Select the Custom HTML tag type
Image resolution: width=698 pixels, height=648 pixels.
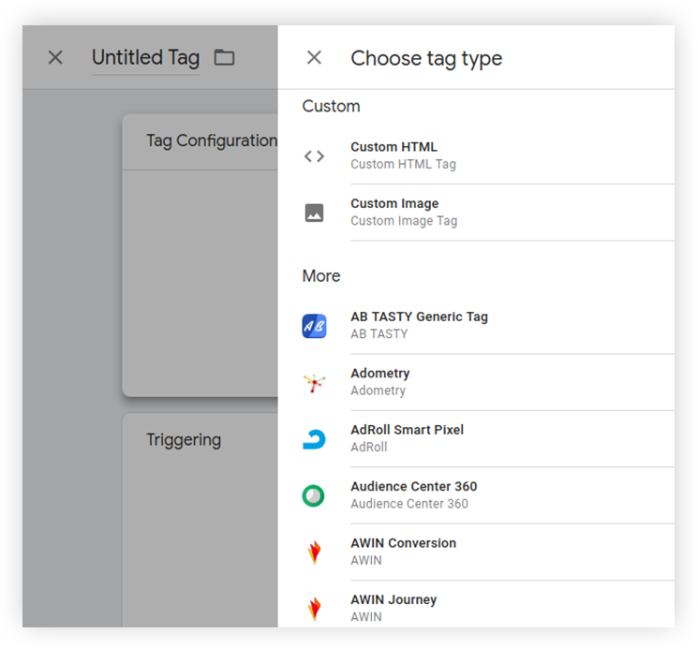click(476, 156)
